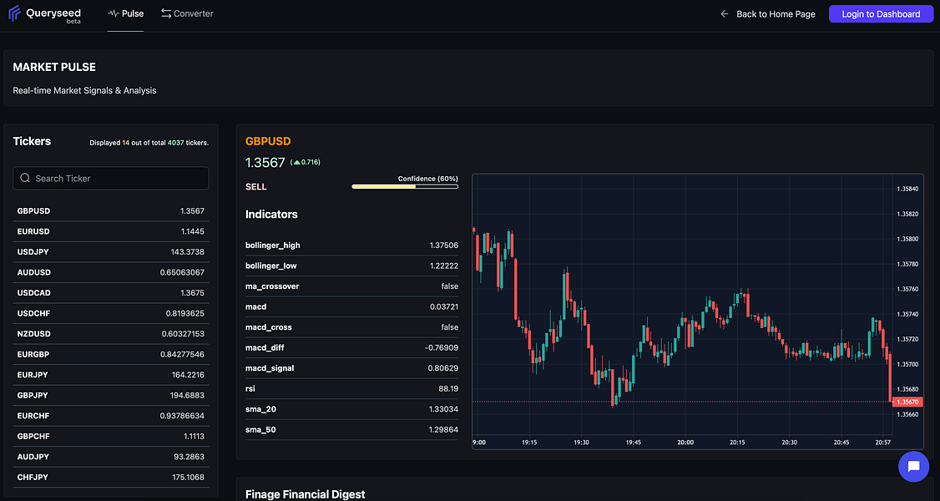Click the green price change arrow
This screenshot has width=940, height=501.
coord(296,162)
